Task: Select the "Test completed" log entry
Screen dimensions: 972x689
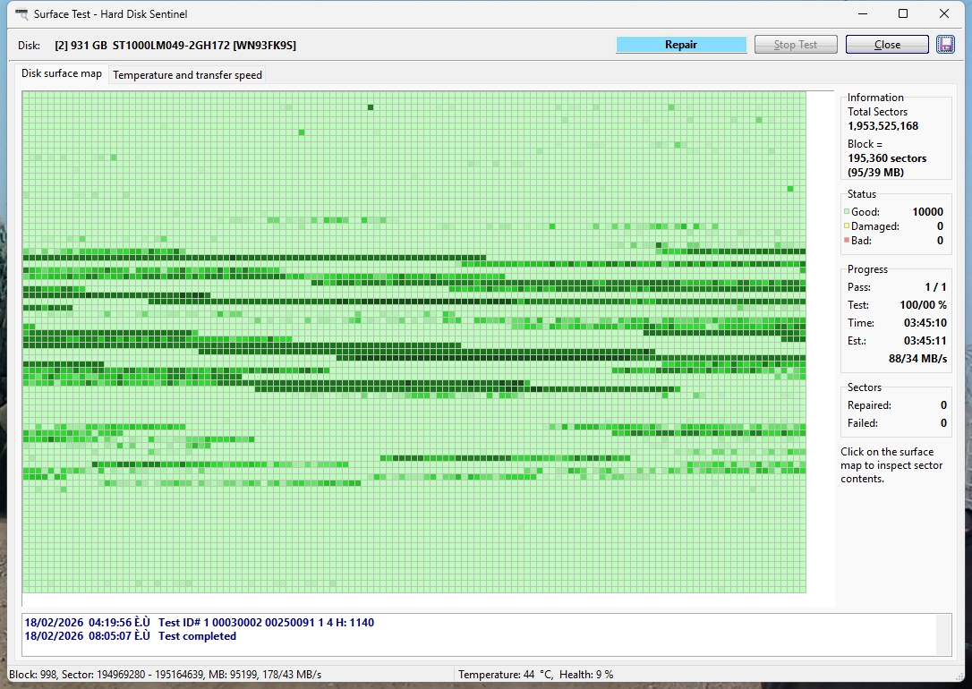Action: tap(197, 636)
